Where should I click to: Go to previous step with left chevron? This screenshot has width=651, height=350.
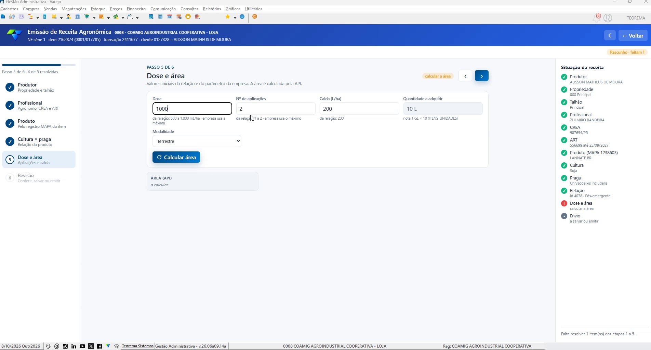pos(465,76)
